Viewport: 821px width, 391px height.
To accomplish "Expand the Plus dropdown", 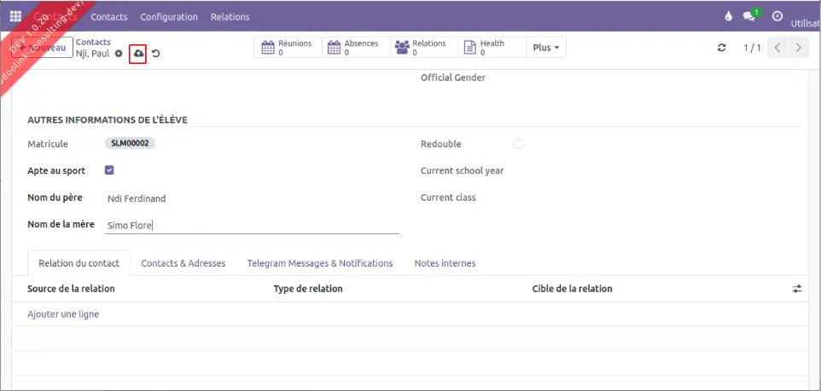I will click(546, 48).
